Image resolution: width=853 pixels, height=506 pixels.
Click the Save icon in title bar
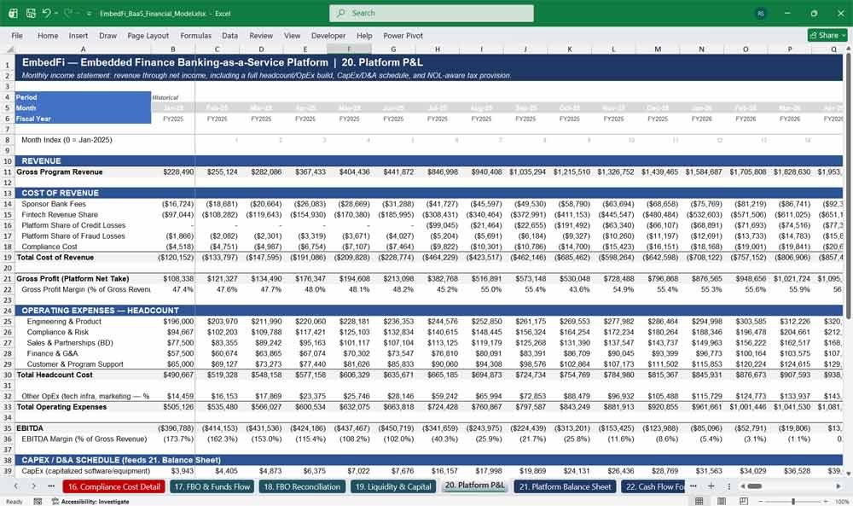click(31, 13)
